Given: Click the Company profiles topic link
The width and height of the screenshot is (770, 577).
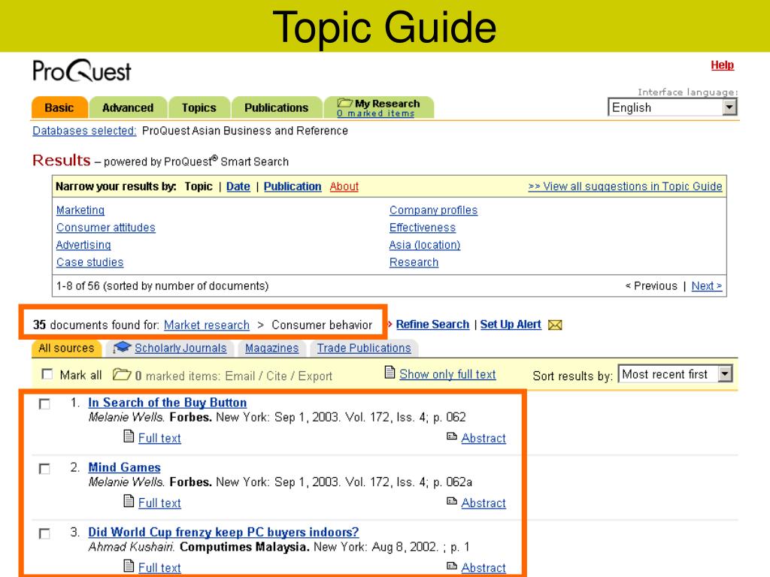Looking at the screenshot, I should (434, 210).
